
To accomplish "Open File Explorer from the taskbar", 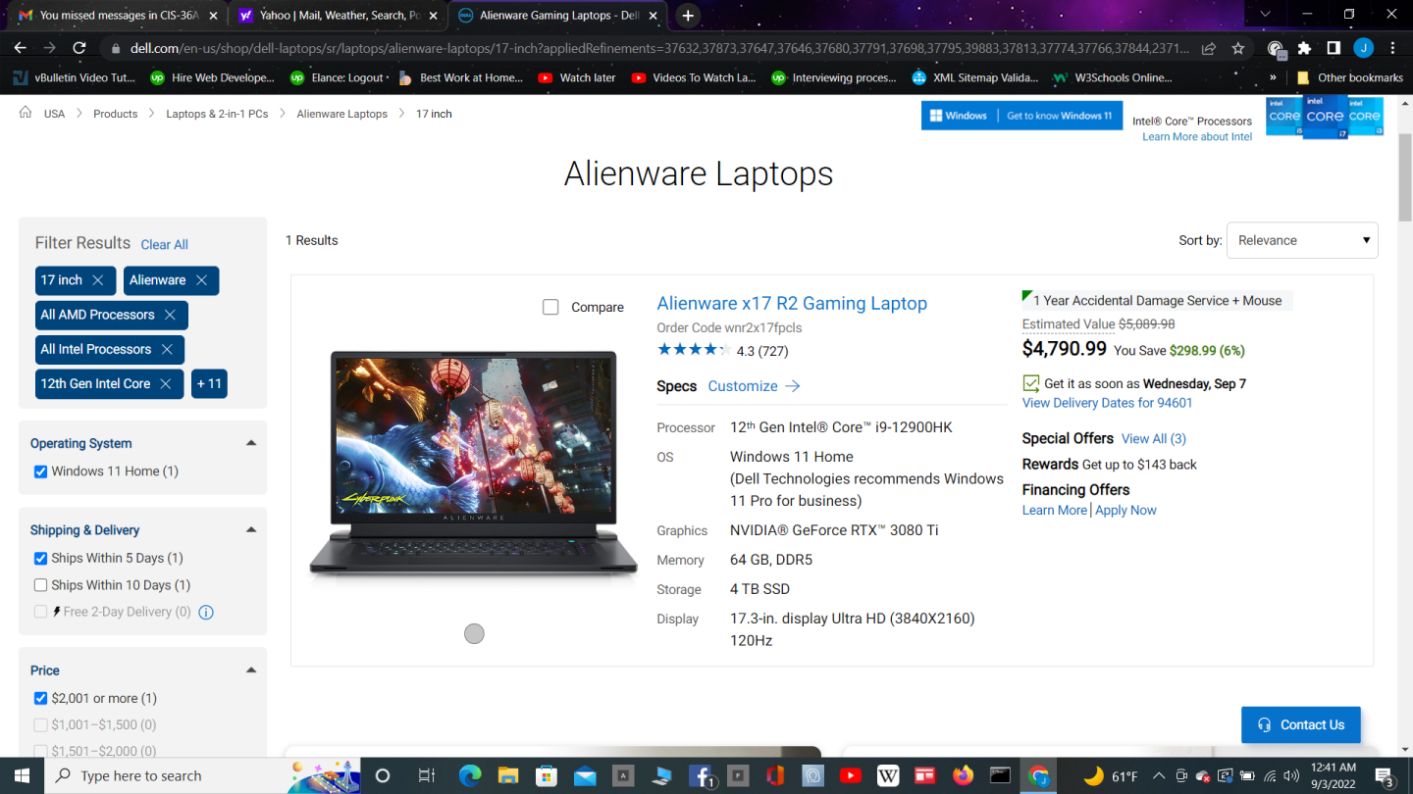I will tap(508, 775).
